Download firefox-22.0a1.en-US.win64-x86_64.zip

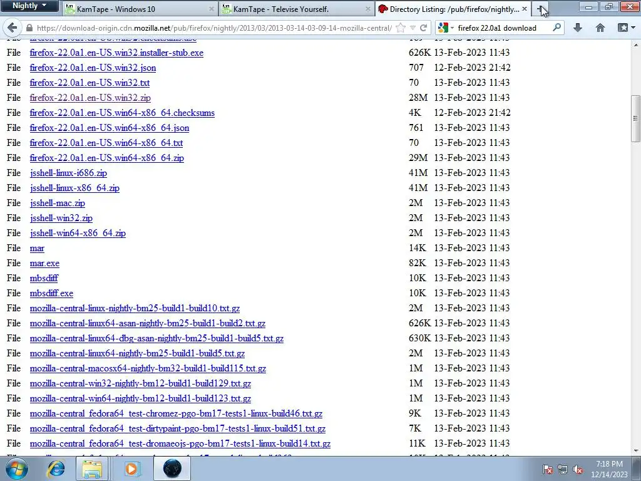point(106,158)
